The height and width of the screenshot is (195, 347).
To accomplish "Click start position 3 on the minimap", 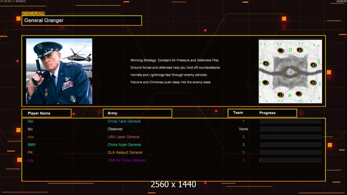I will (x=300, y=50).
